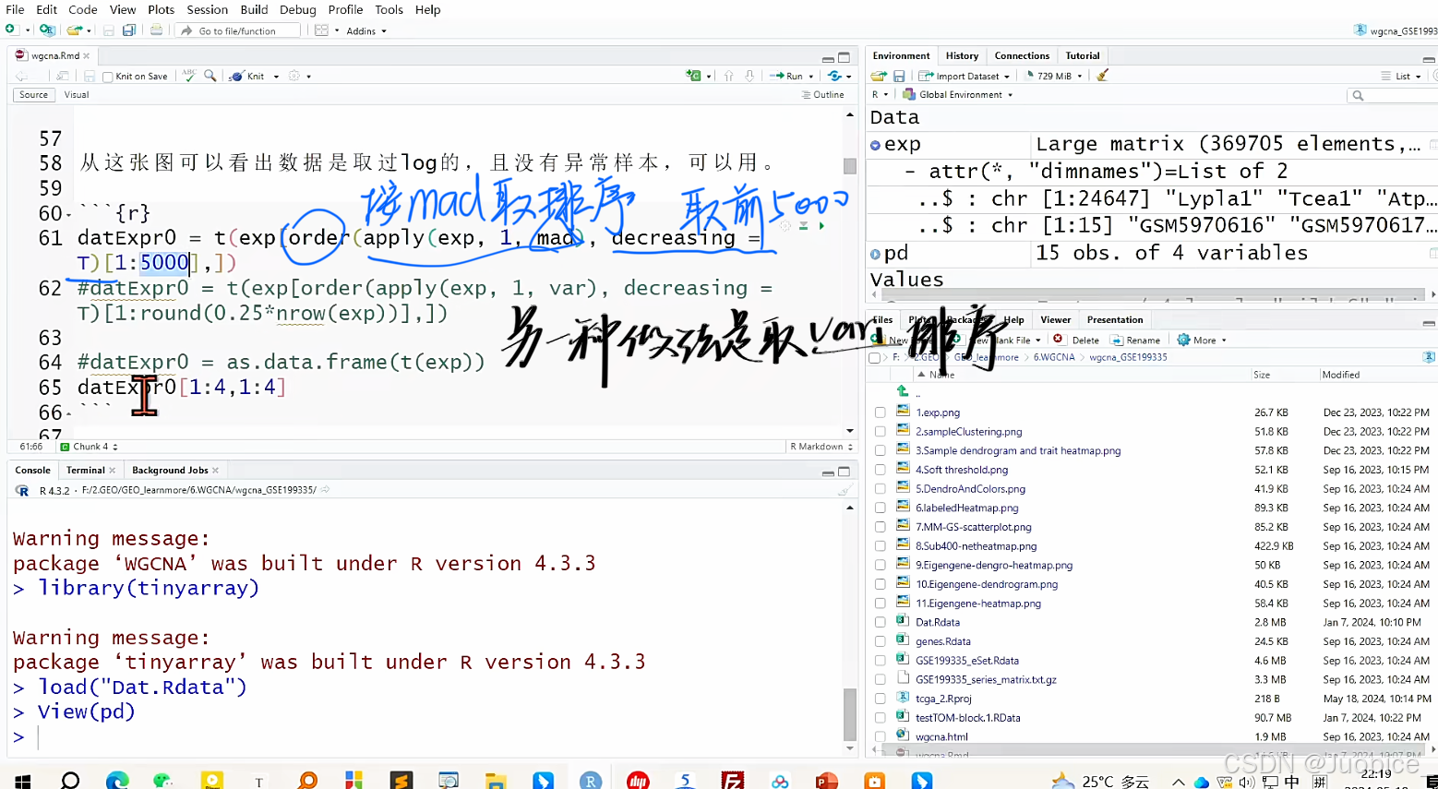Image resolution: width=1438 pixels, height=789 pixels.
Task: Check the box for tcga_2.Rproj
Action: 881,699
